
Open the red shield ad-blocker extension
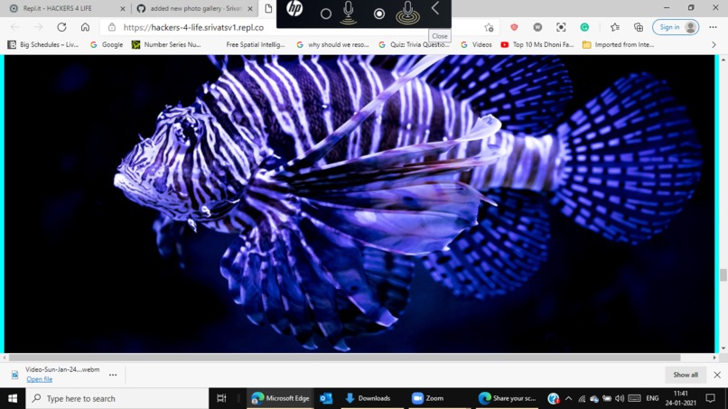click(x=514, y=27)
